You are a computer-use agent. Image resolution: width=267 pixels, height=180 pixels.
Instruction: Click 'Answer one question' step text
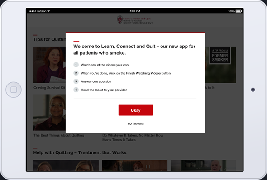coord(96,81)
